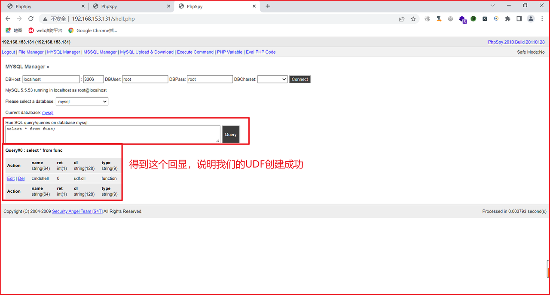The width and height of the screenshot is (550, 295).
Task: Click the Processed in 0.003793 second(s) text
Action: (514, 212)
